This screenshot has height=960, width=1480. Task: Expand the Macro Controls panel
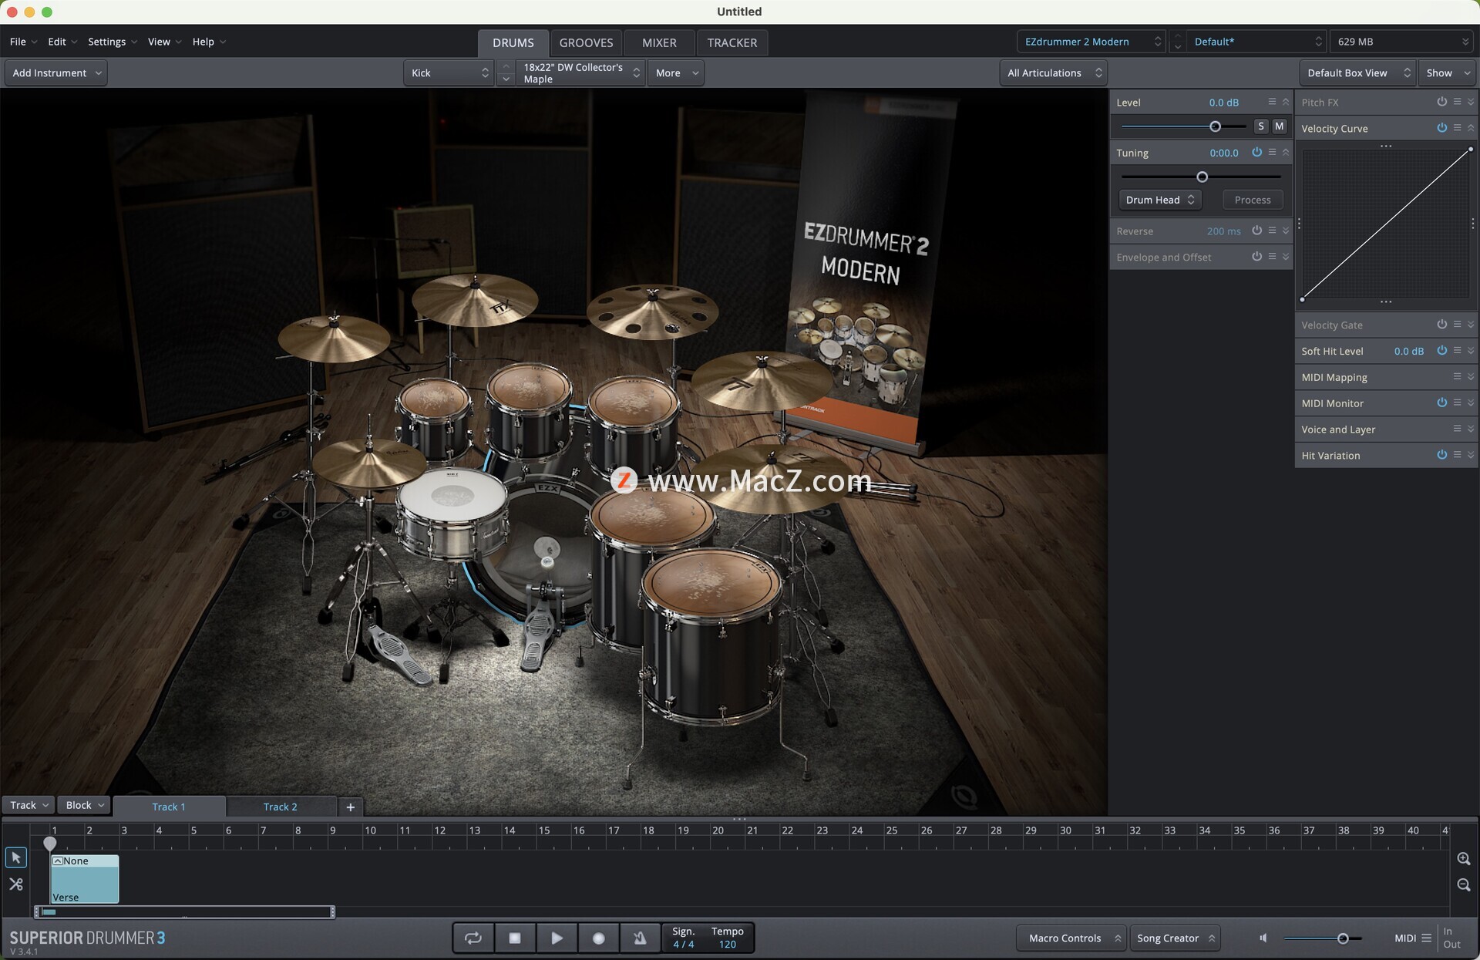[1071, 938]
